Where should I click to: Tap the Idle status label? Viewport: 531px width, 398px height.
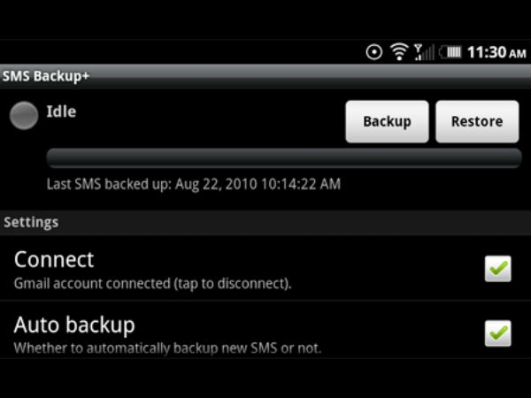[x=61, y=112]
